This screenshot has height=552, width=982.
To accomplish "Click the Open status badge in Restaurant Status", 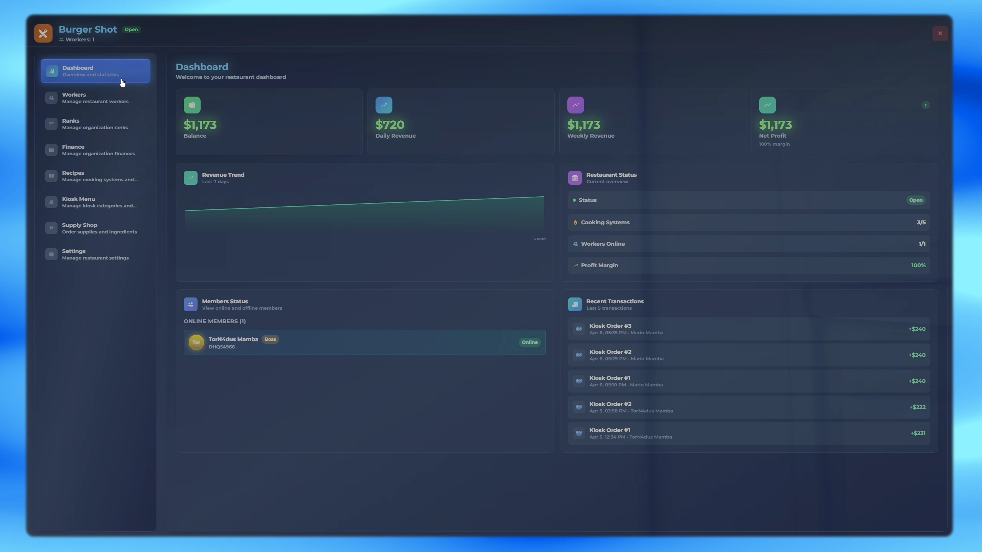I will tap(916, 200).
